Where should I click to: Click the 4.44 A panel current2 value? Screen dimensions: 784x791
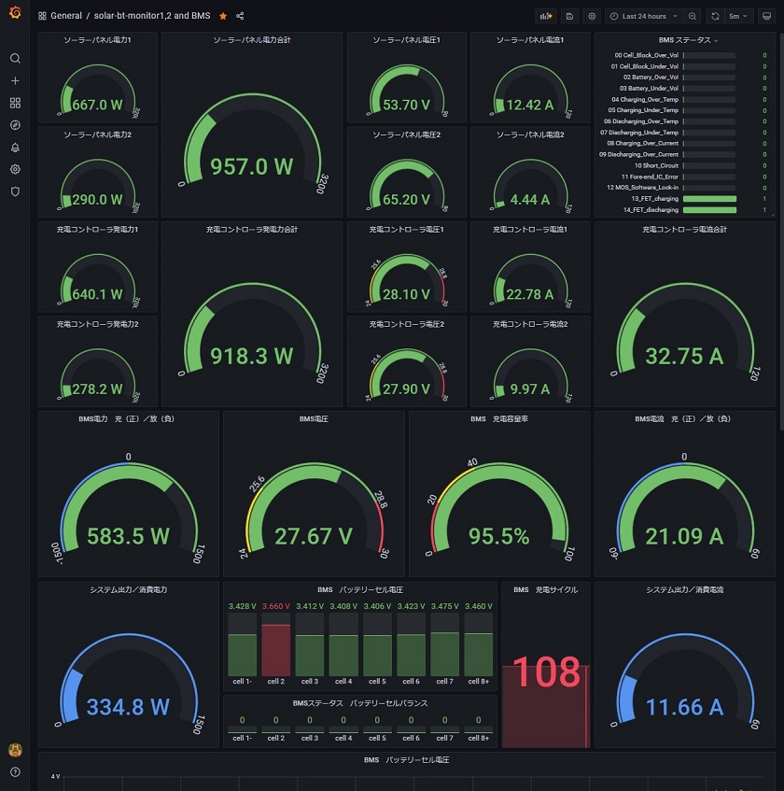[x=530, y=199]
